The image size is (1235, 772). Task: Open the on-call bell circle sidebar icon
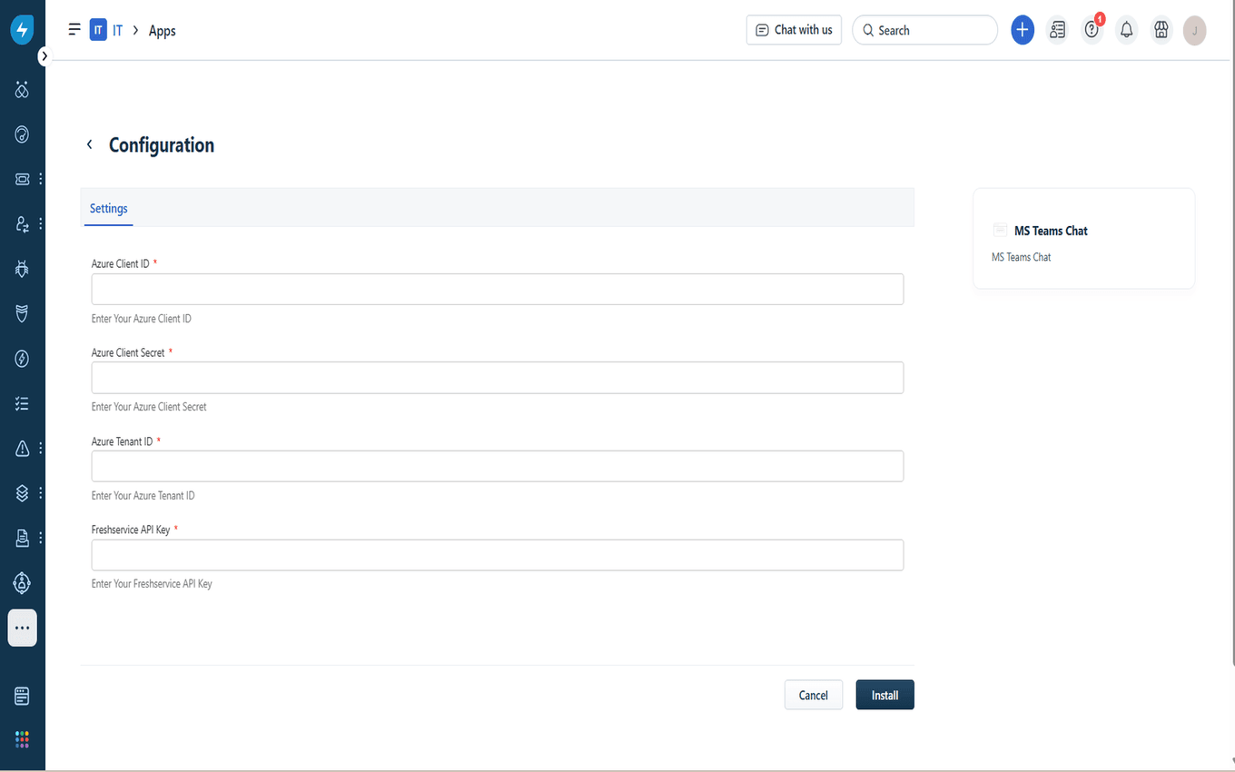[23, 582]
